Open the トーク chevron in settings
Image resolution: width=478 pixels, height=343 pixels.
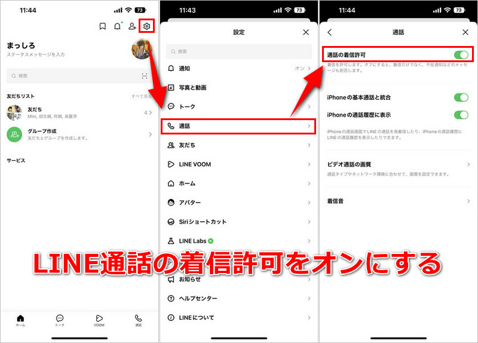click(x=309, y=107)
